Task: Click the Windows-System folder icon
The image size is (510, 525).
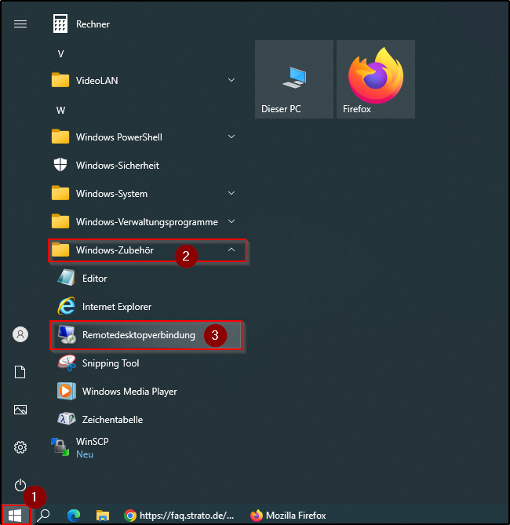Action: pos(60,193)
